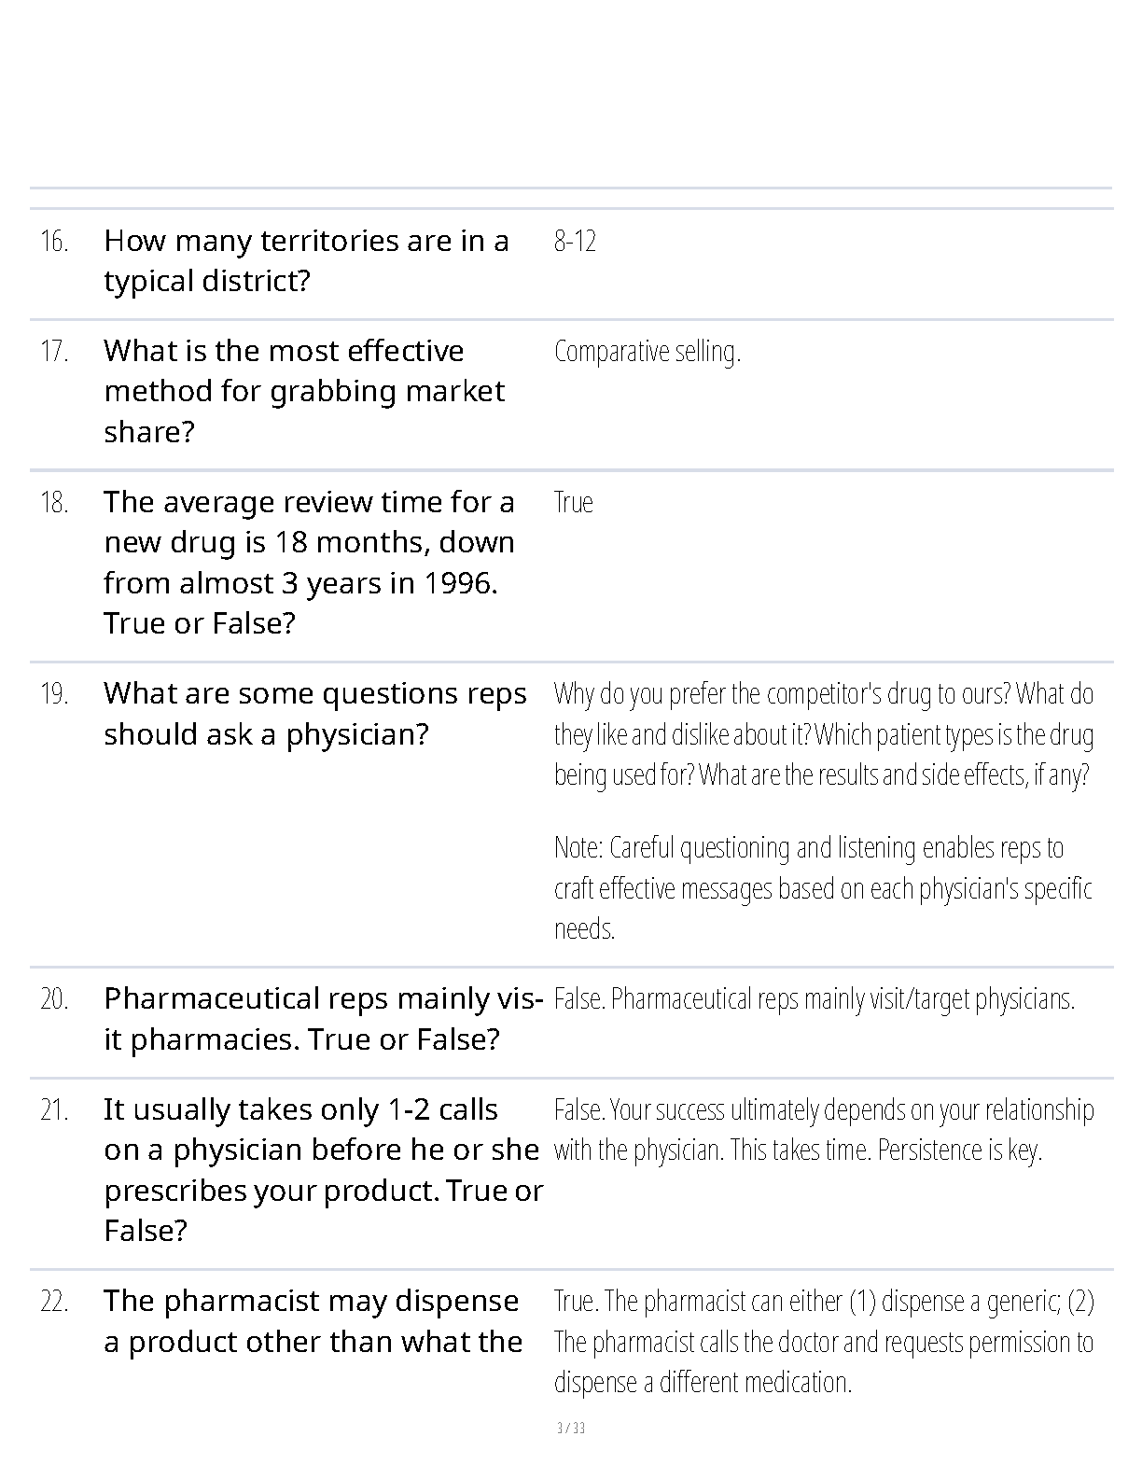Select the 'True' answer for question 18
The image size is (1142, 1478).
(573, 503)
